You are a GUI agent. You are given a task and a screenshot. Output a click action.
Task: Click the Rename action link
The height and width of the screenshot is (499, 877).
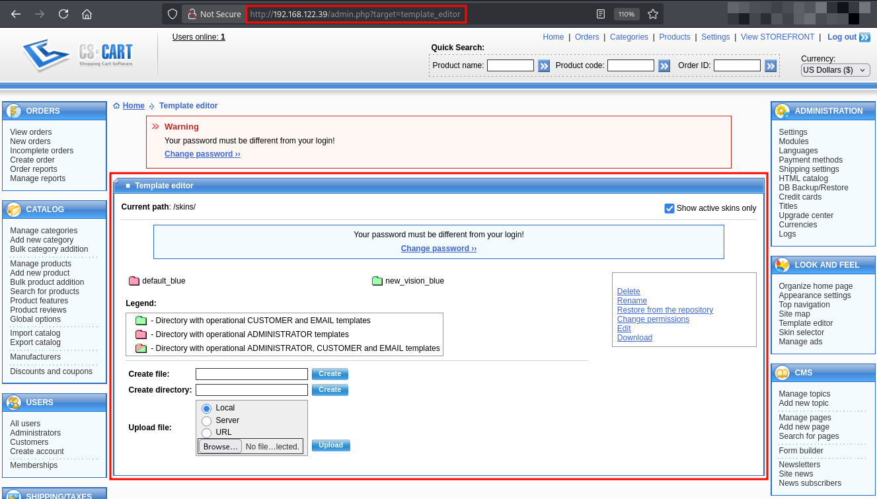[x=632, y=301]
